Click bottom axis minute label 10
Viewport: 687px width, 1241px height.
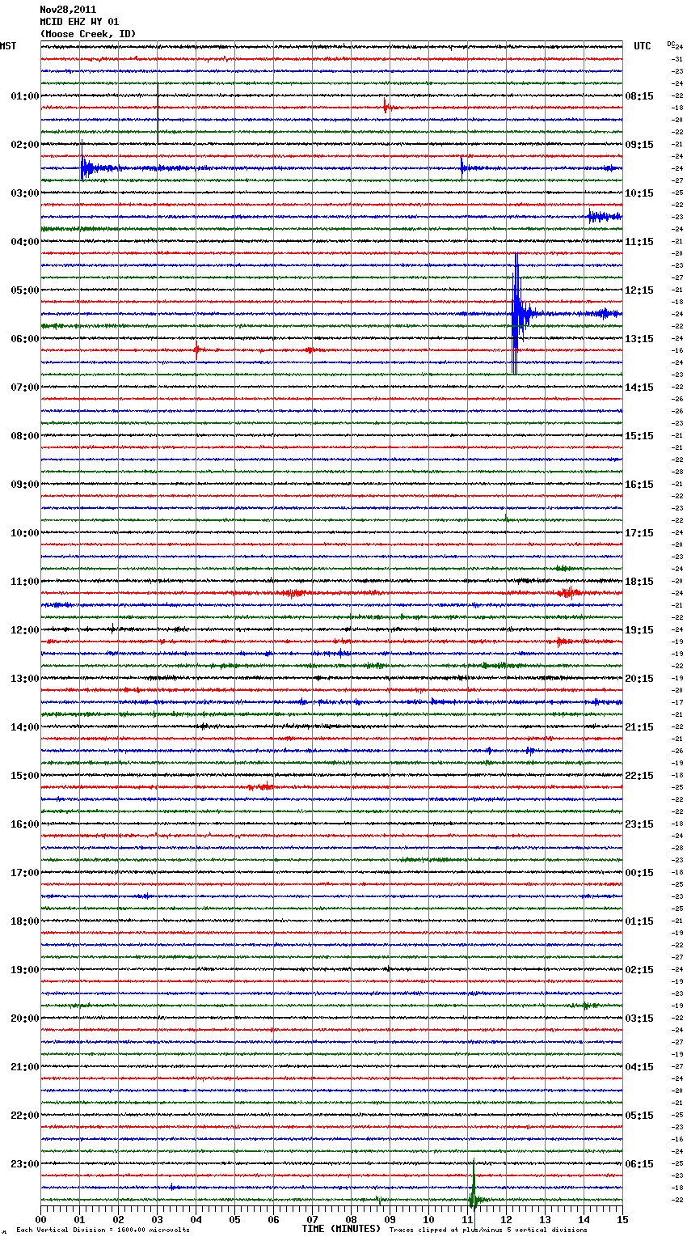[x=428, y=1219]
